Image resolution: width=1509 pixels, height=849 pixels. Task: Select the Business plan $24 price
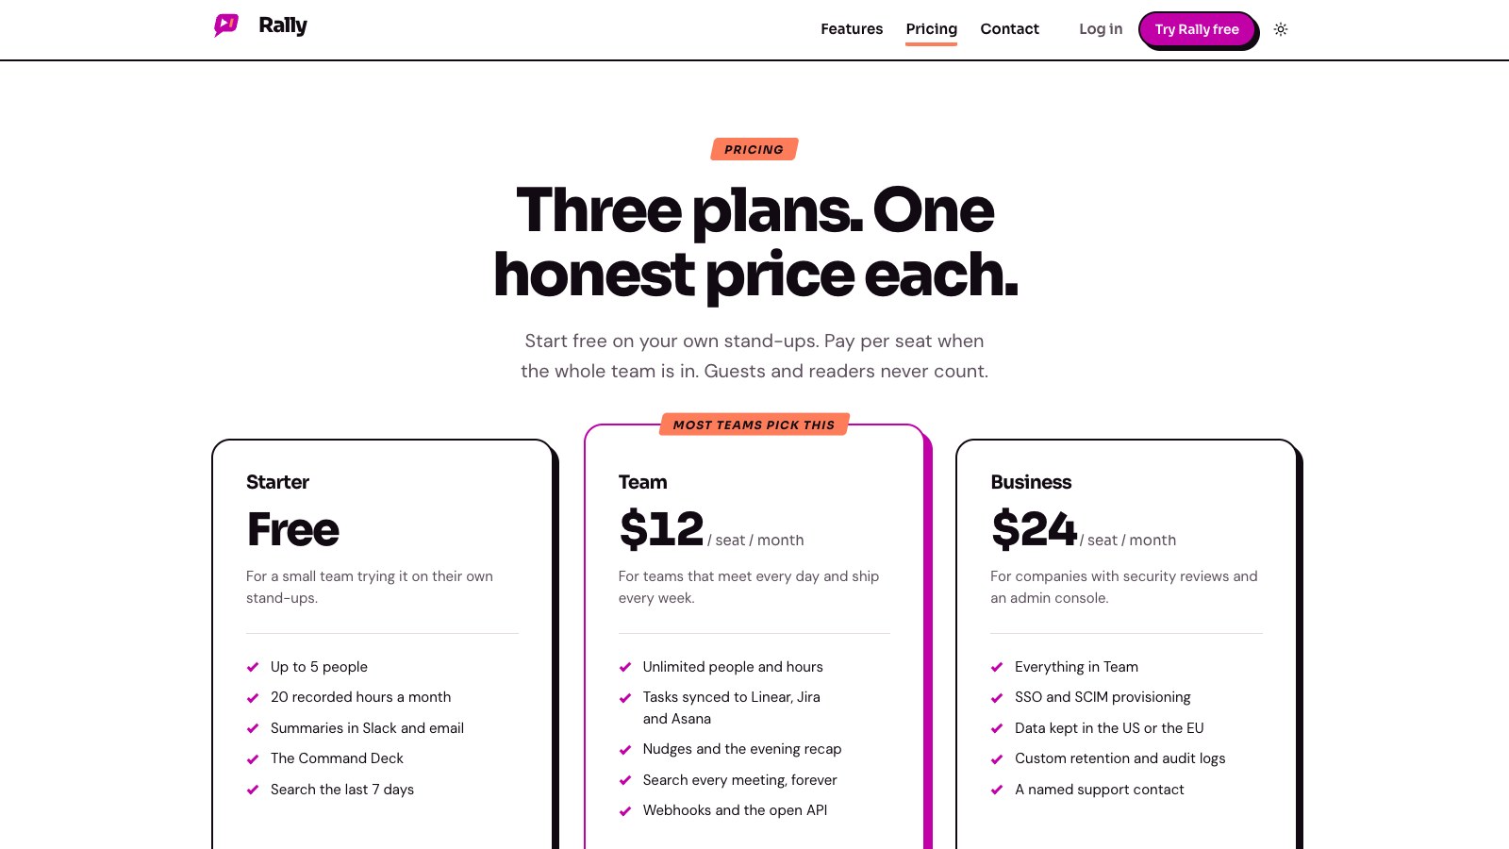click(x=1034, y=528)
